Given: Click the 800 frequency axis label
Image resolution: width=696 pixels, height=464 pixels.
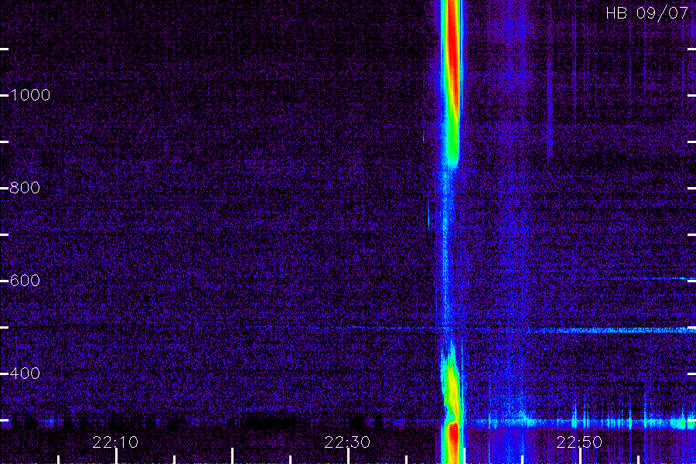Looking at the screenshot, I should coord(25,187).
